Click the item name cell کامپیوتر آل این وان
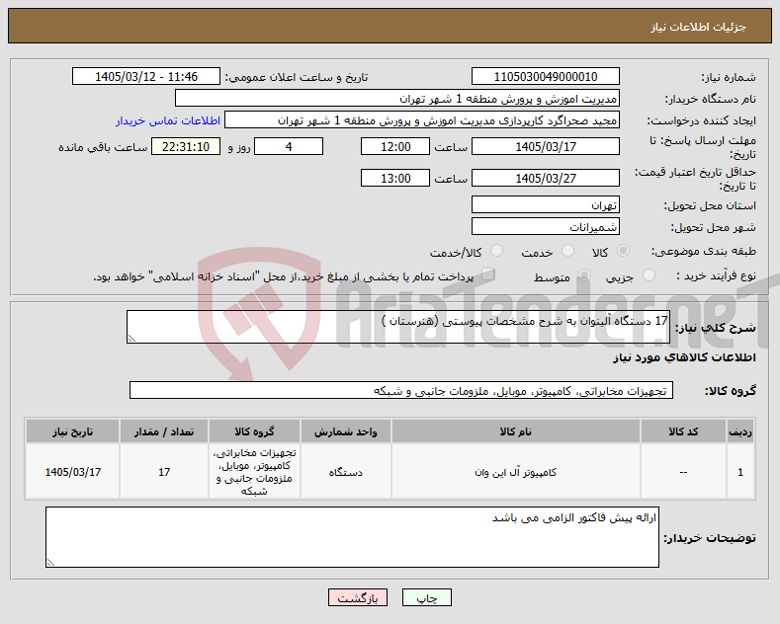This screenshot has height=624, width=780. pos(515,472)
